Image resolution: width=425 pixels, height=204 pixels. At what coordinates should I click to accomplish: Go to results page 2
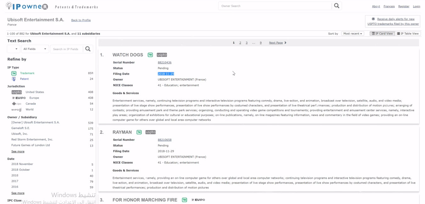click(x=240, y=43)
